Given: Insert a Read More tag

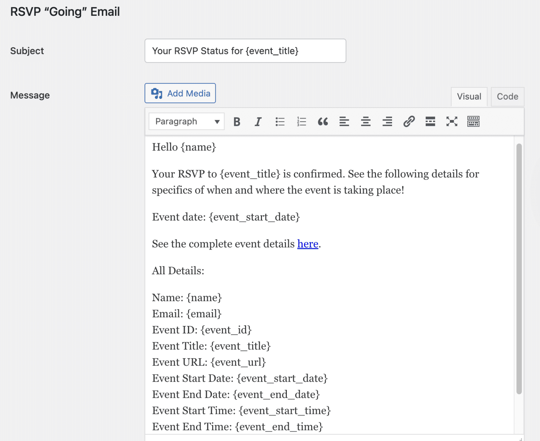Looking at the screenshot, I should (430, 122).
